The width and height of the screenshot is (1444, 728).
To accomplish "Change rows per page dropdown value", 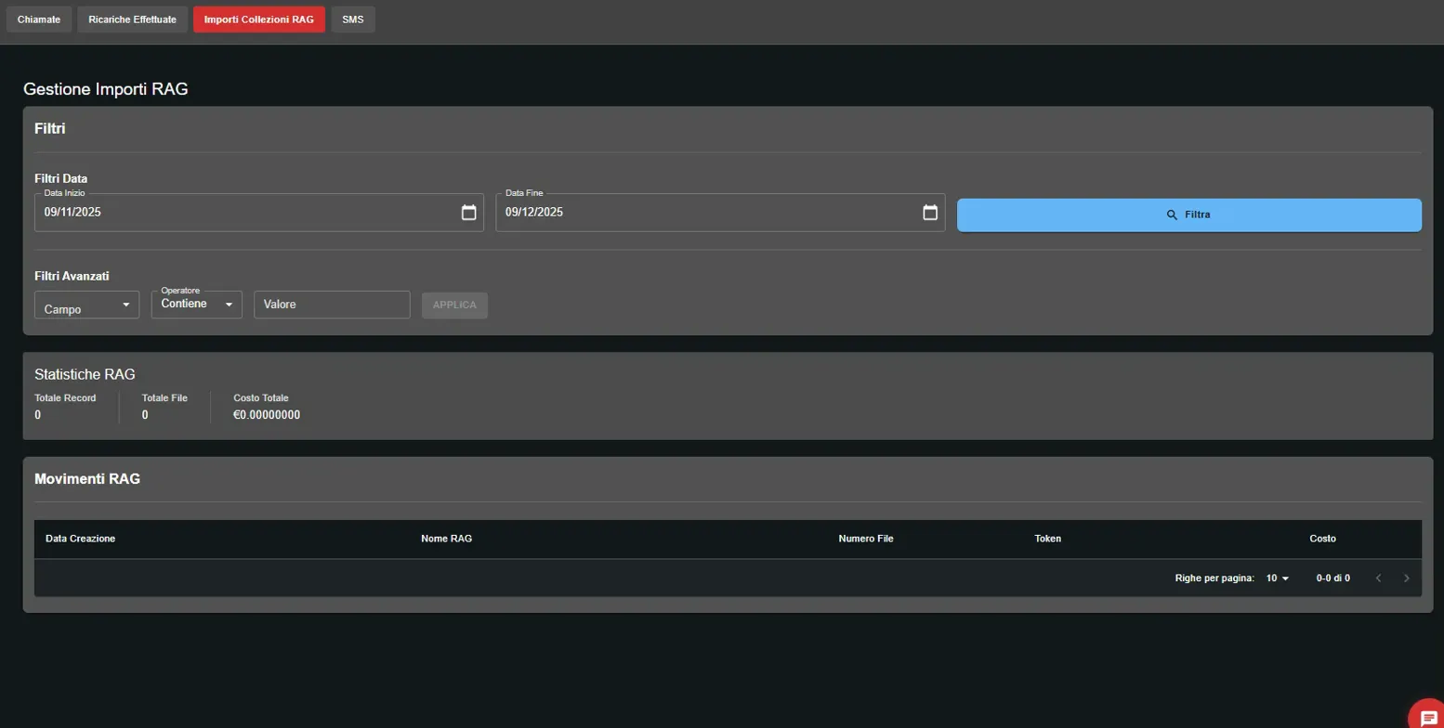I will click(x=1278, y=578).
